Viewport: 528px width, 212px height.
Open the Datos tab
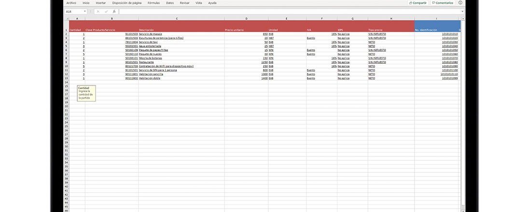(x=170, y=3)
